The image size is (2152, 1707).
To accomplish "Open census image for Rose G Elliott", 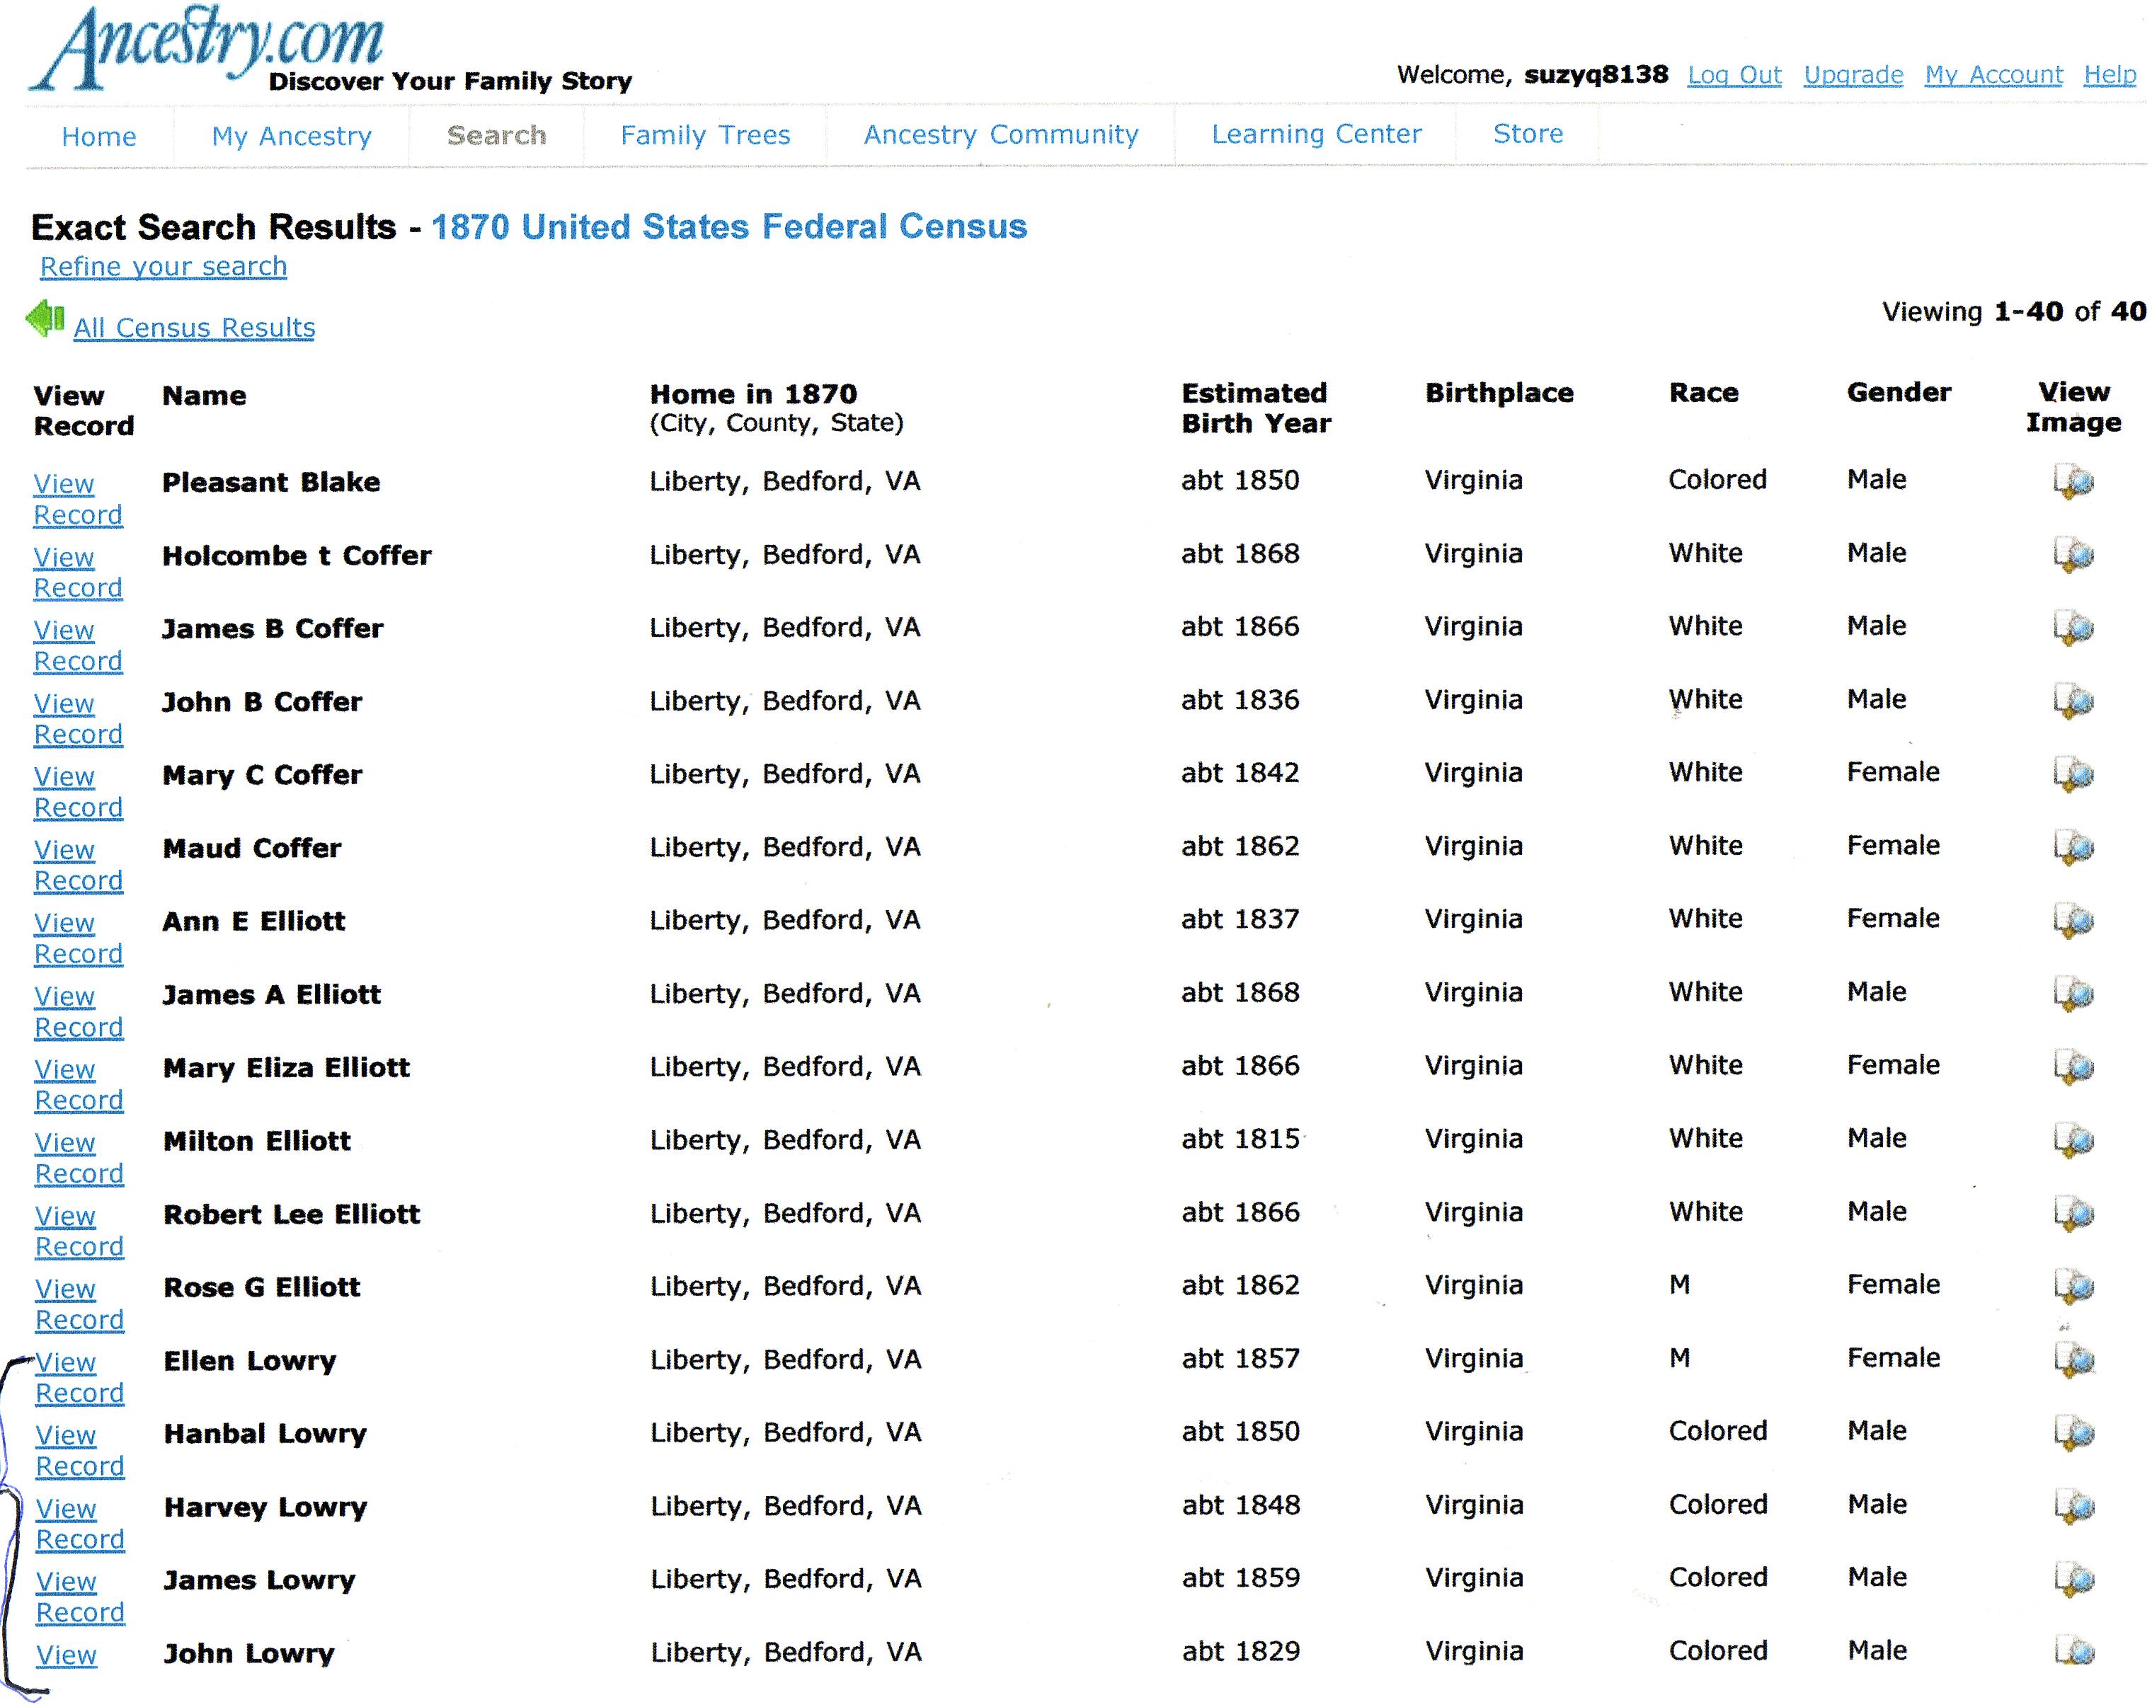I will pyautogui.click(x=2074, y=1287).
